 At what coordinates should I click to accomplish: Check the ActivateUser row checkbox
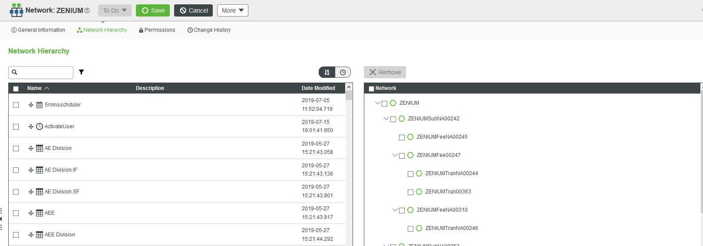pyautogui.click(x=16, y=126)
